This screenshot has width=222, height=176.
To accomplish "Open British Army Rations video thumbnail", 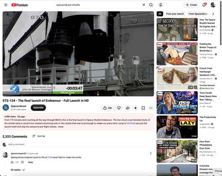I will point(177,54).
